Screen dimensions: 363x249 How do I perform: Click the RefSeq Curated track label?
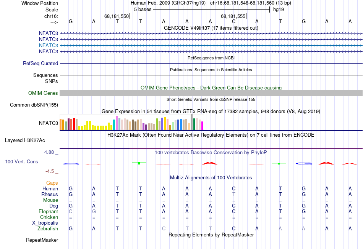point(41,63)
